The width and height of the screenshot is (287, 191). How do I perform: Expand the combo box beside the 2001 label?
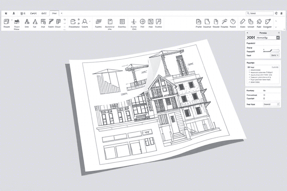pos(278,38)
